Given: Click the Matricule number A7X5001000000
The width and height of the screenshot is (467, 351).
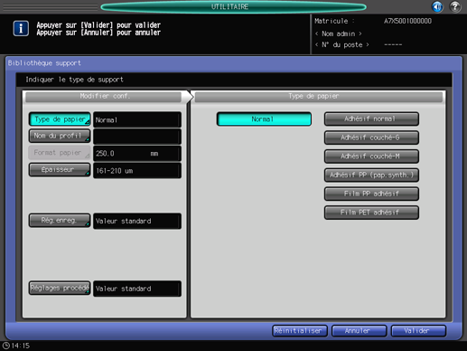Looking at the screenshot, I should (407, 21).
